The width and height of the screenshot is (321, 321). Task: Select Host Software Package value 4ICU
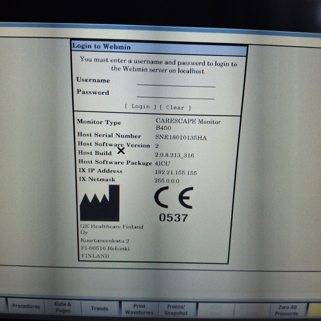tap(162, 163)
